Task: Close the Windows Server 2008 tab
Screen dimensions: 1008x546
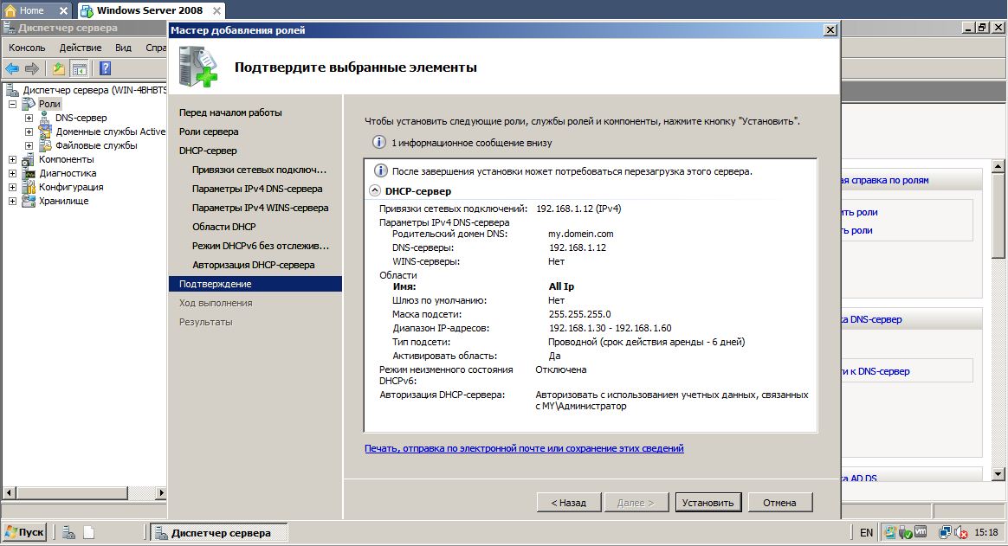Action: [x=216, y=10]
